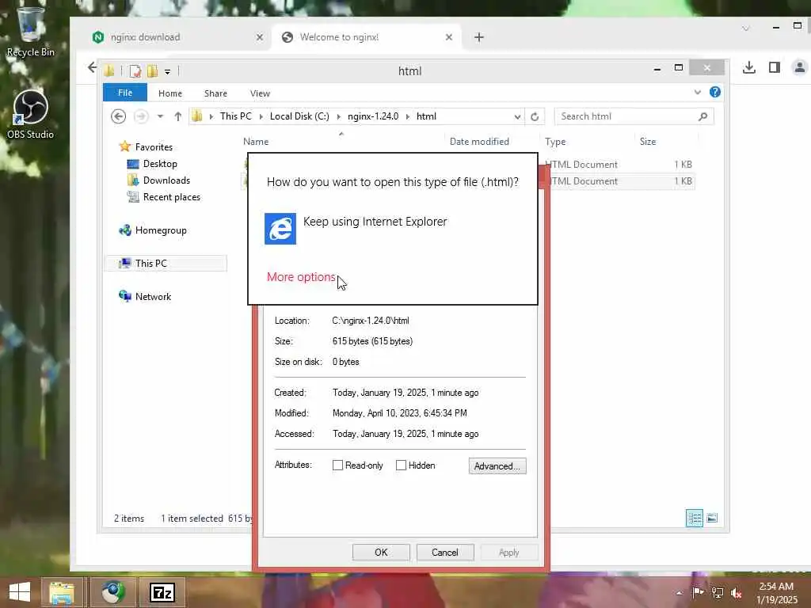Sort by the Date modified column header
Image resolution: width=811 pixels, height=608 pixels.
479,141
